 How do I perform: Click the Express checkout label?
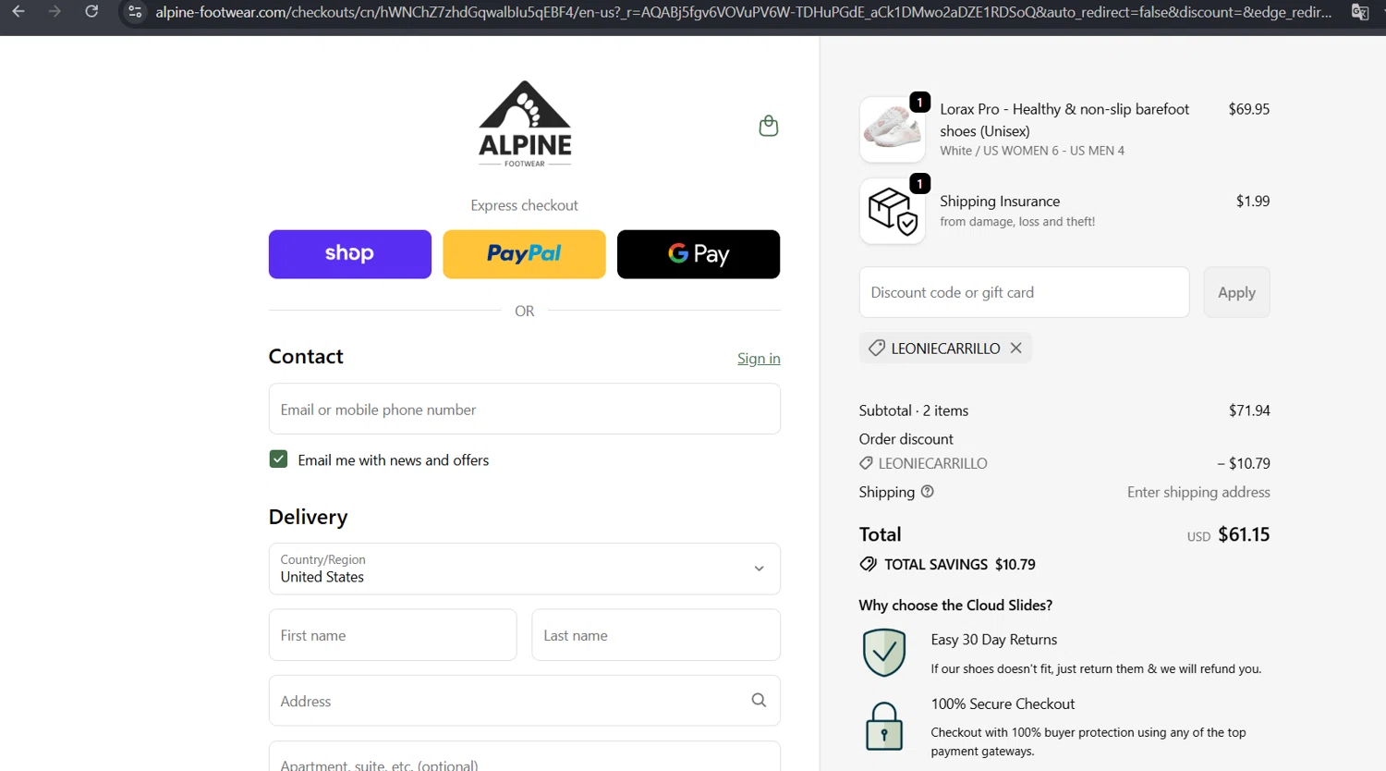(x=524, y=205)
